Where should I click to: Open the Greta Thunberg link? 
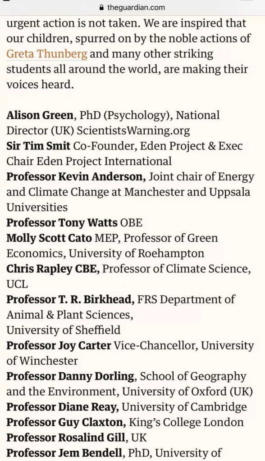(x=47, y=54)
